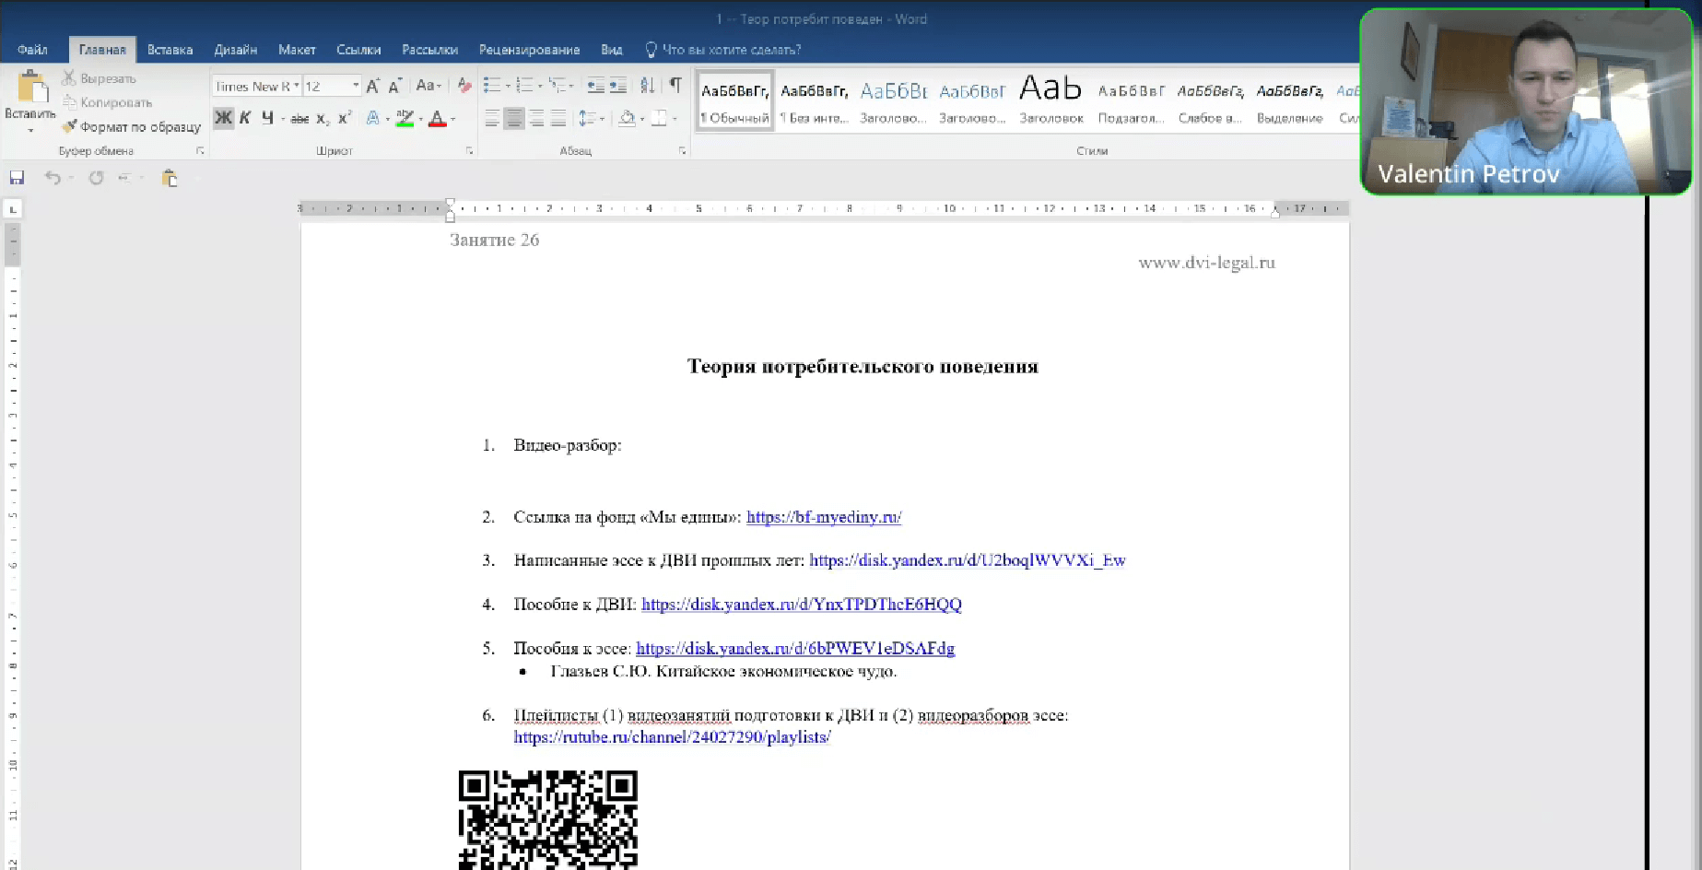Screen dimensions: 1702x870
Task: Toggle superscript formatting
Action: 345,118
